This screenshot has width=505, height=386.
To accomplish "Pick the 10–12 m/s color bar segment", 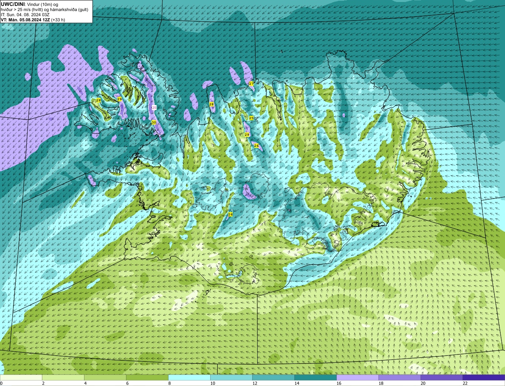I will pyautogui.click(x=232, y=377).
